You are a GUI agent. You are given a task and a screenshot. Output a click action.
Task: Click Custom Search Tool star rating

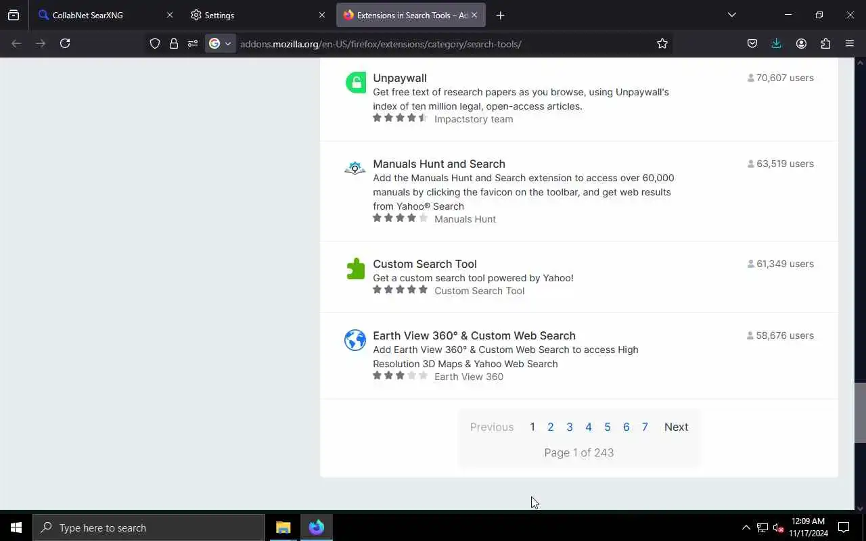pos(400,290)
